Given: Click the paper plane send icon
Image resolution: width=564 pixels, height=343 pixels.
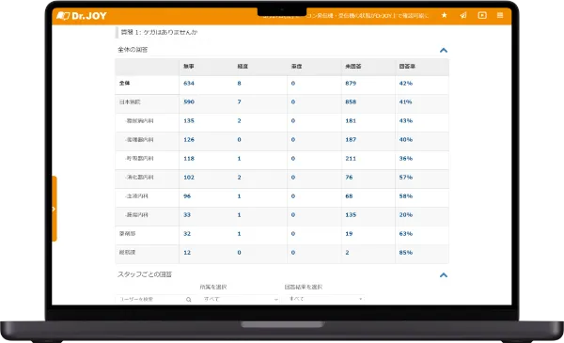Looking at the screenshot, I should pos(463,15).
